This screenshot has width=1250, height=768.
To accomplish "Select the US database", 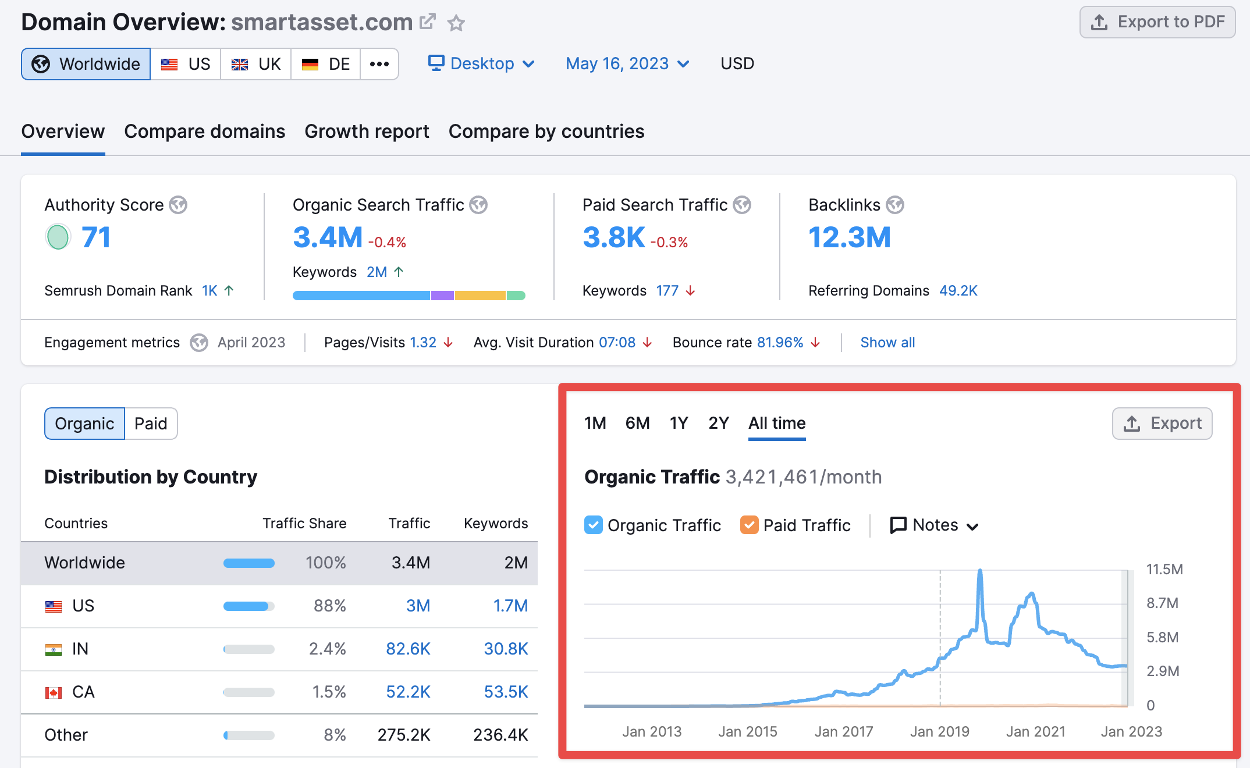I will [186, 64].
